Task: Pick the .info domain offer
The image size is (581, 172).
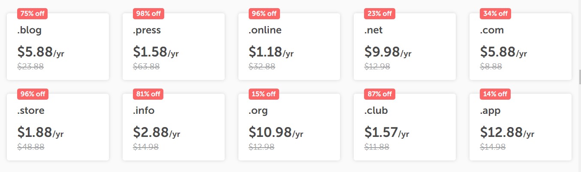Action: (x=174, y=127)
